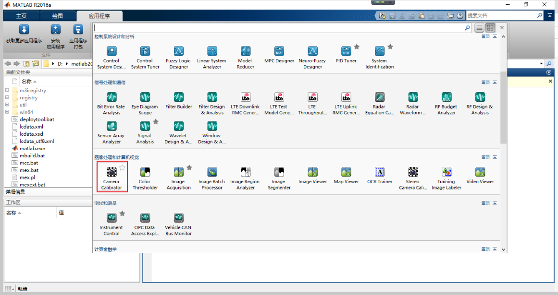
Task: Collapse the 控制系统设计和分析 section
Action: 495,36
